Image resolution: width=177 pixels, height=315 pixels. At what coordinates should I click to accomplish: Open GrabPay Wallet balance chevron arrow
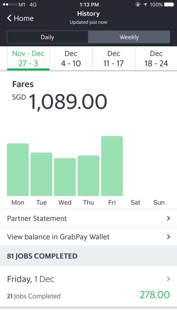pyautogui.click(x=168, y=237)
